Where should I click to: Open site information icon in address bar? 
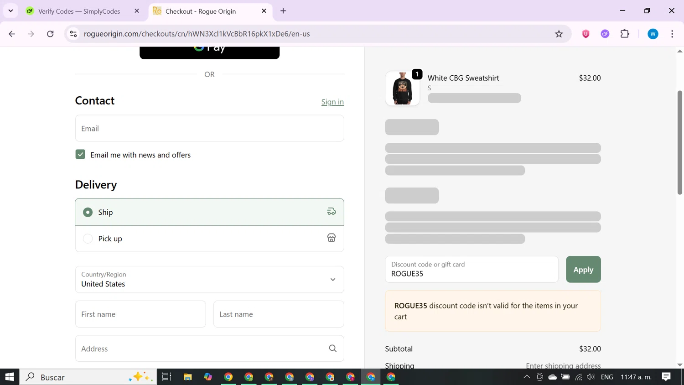73,34
